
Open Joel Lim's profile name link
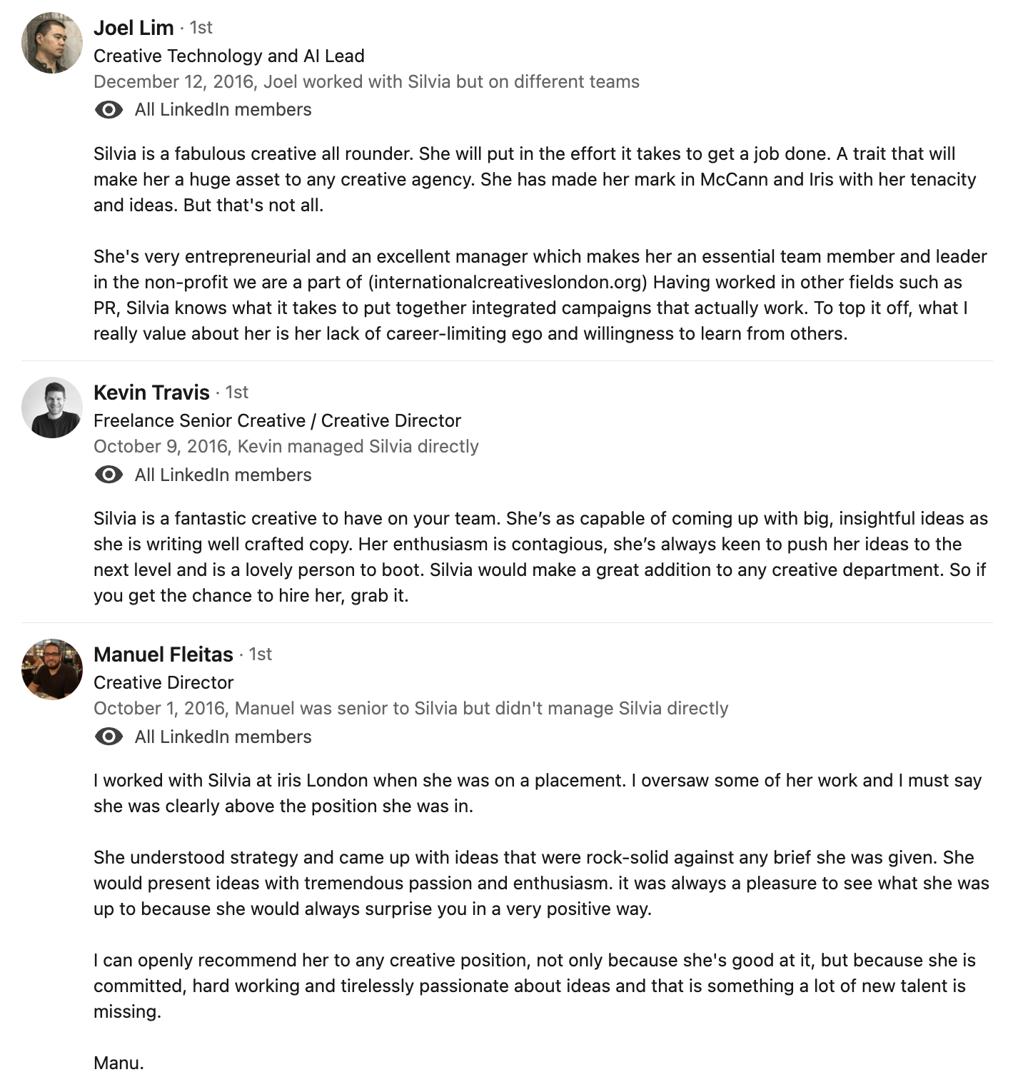133,28
